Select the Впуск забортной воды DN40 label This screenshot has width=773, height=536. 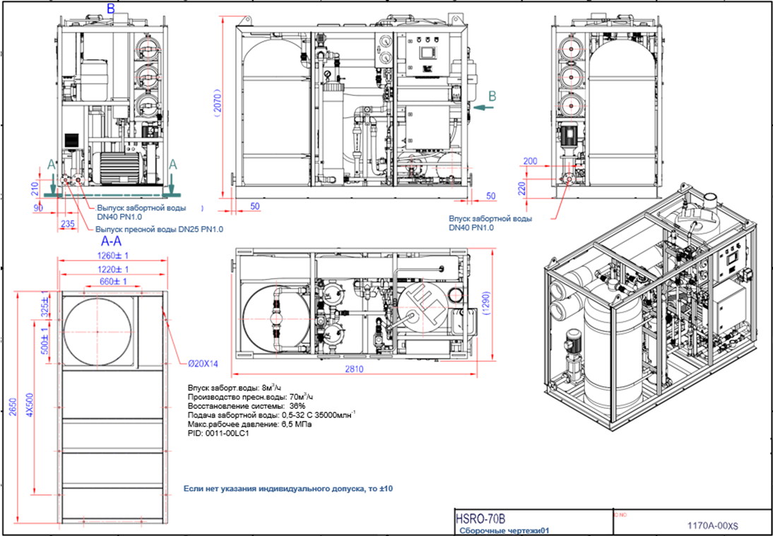coord(490,223)
